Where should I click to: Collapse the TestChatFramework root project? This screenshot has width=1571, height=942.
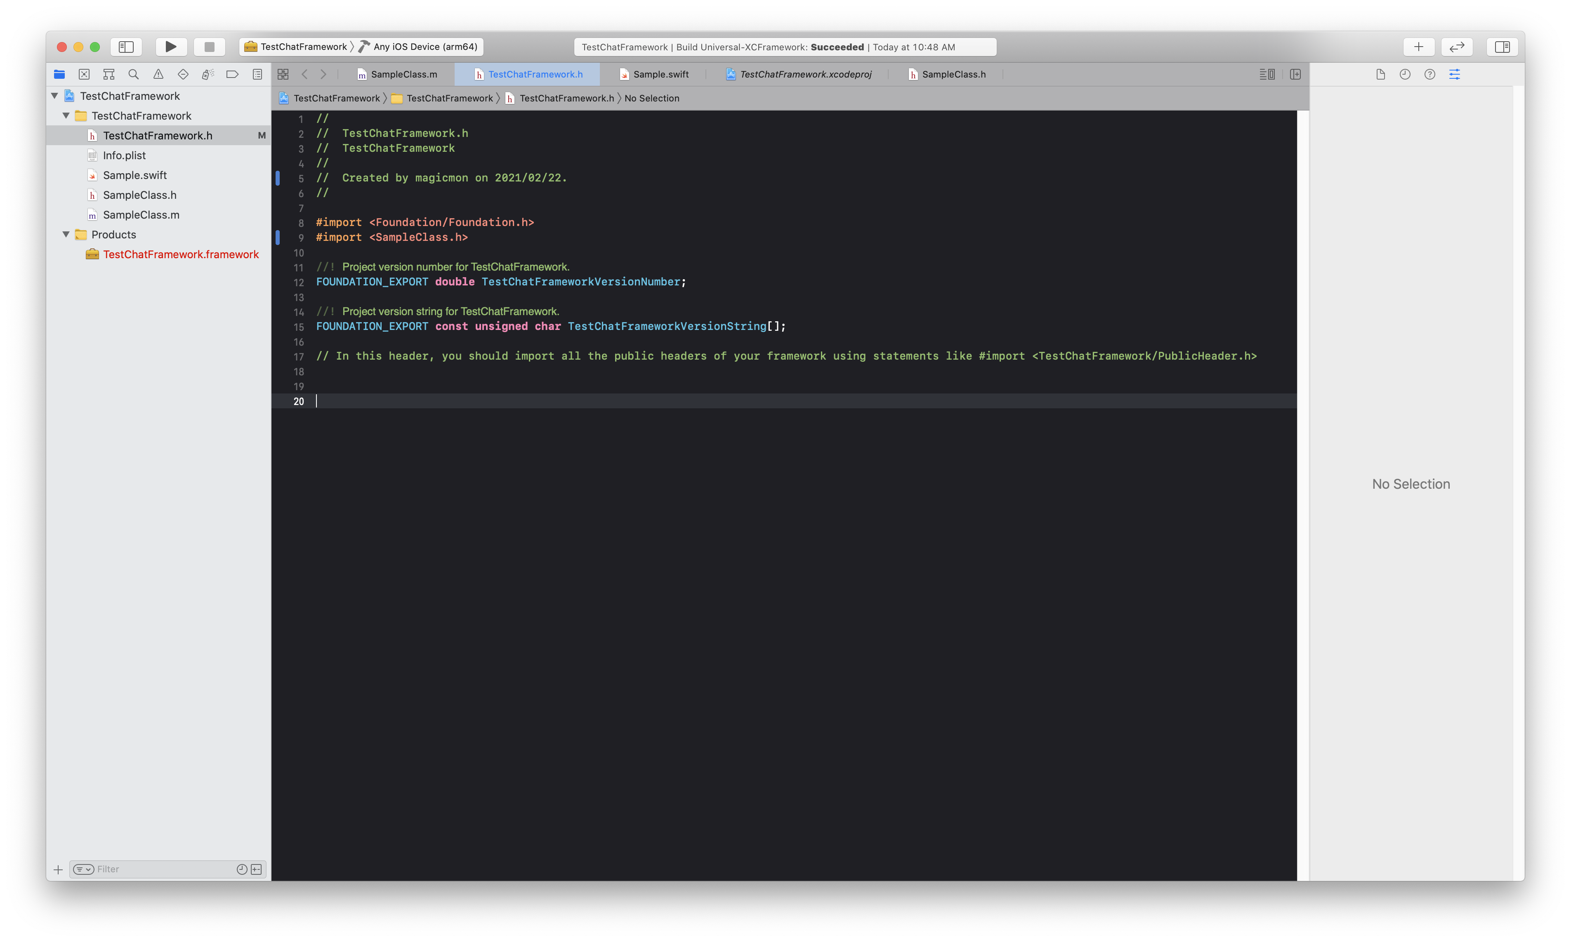[x=54, y=96]
